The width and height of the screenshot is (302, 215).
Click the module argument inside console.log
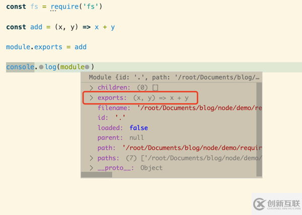click(x=72, y=67)
